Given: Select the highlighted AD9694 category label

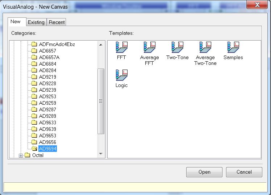Looking at the screenshot, I should (x=47, y=149).
